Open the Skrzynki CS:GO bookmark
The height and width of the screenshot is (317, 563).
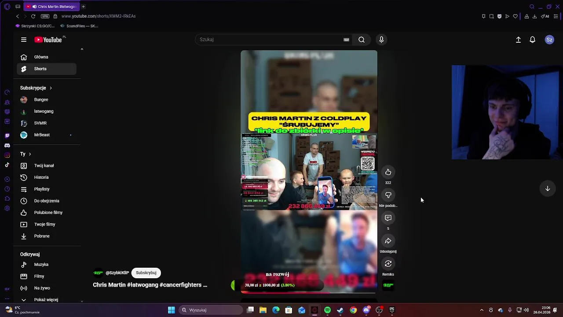35,26
